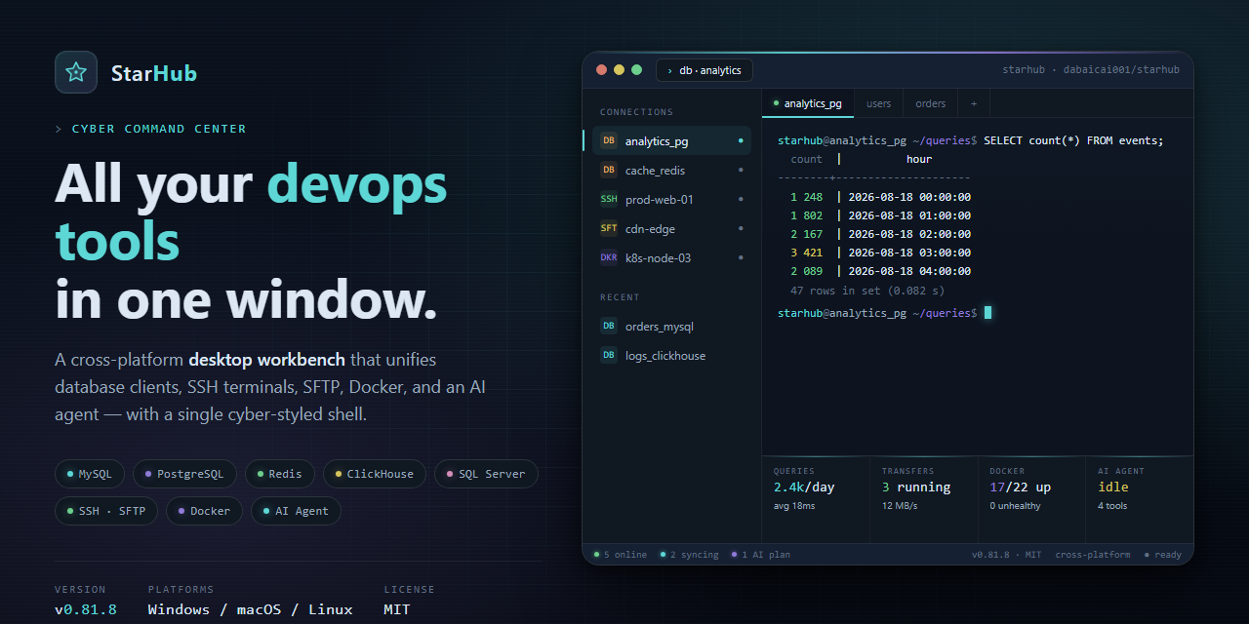The height and width of the screenshot is (624, 1249).
Task: Switch to the orders tab
Action: coord(931,103)
